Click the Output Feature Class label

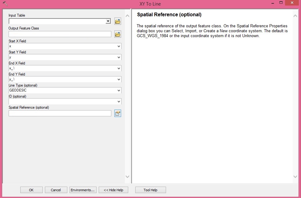(24, 28)
